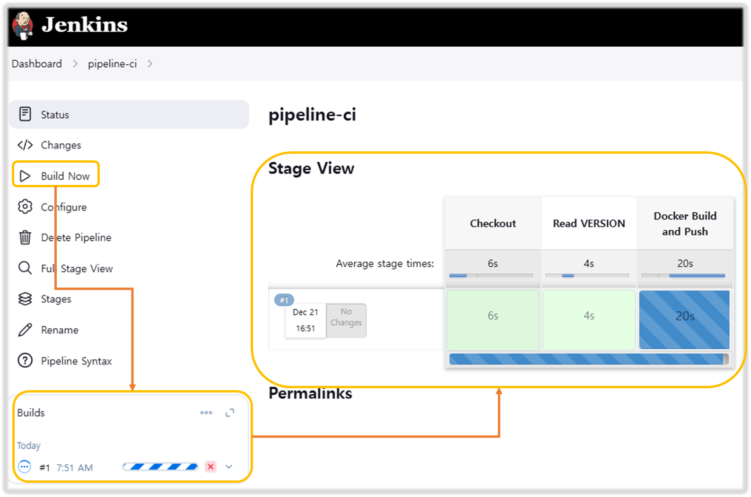Open Builds panel three-dots menu
The width and height of the screenshot is (751, 497).
206,413
